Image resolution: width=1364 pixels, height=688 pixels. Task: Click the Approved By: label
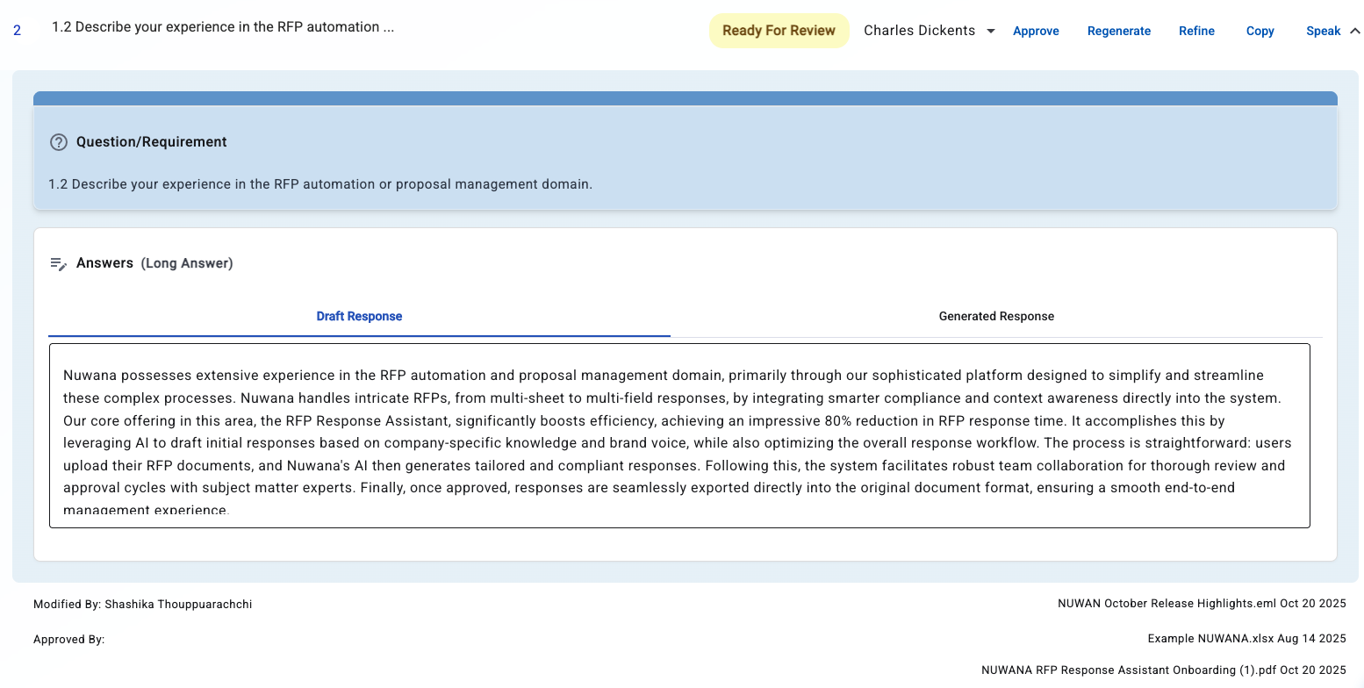[x=69, y=639]
